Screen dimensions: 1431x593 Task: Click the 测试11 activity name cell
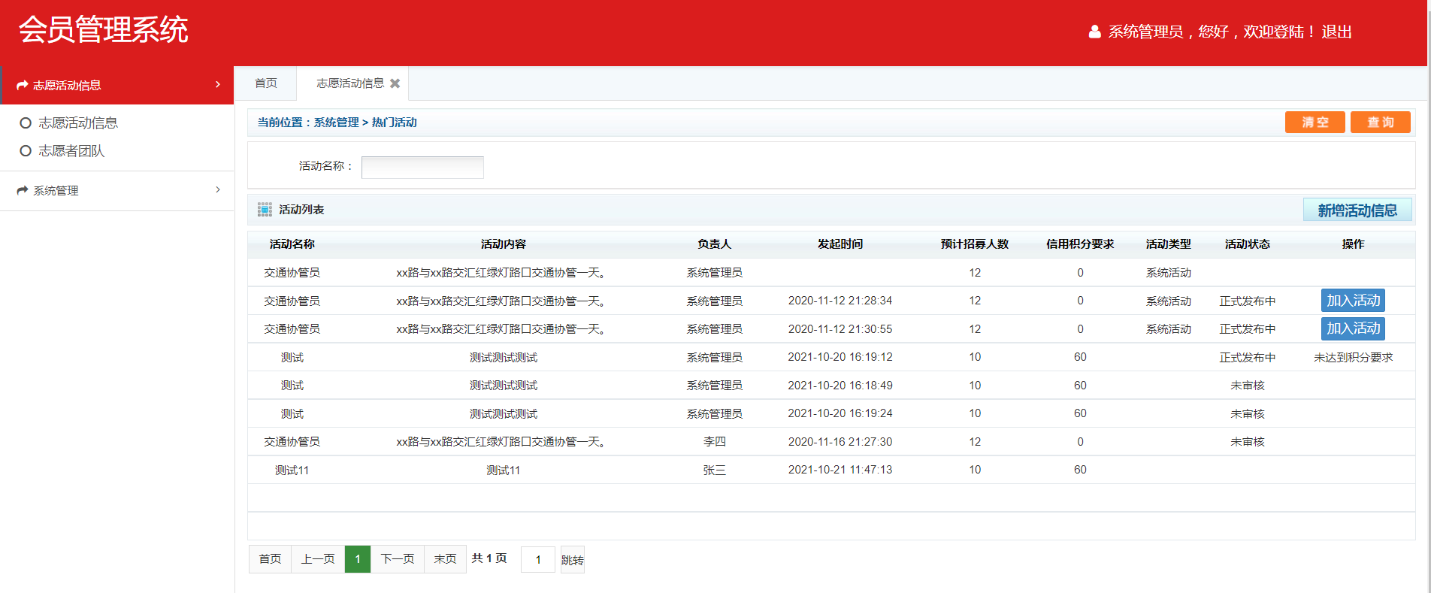click(x=292, y=470)
